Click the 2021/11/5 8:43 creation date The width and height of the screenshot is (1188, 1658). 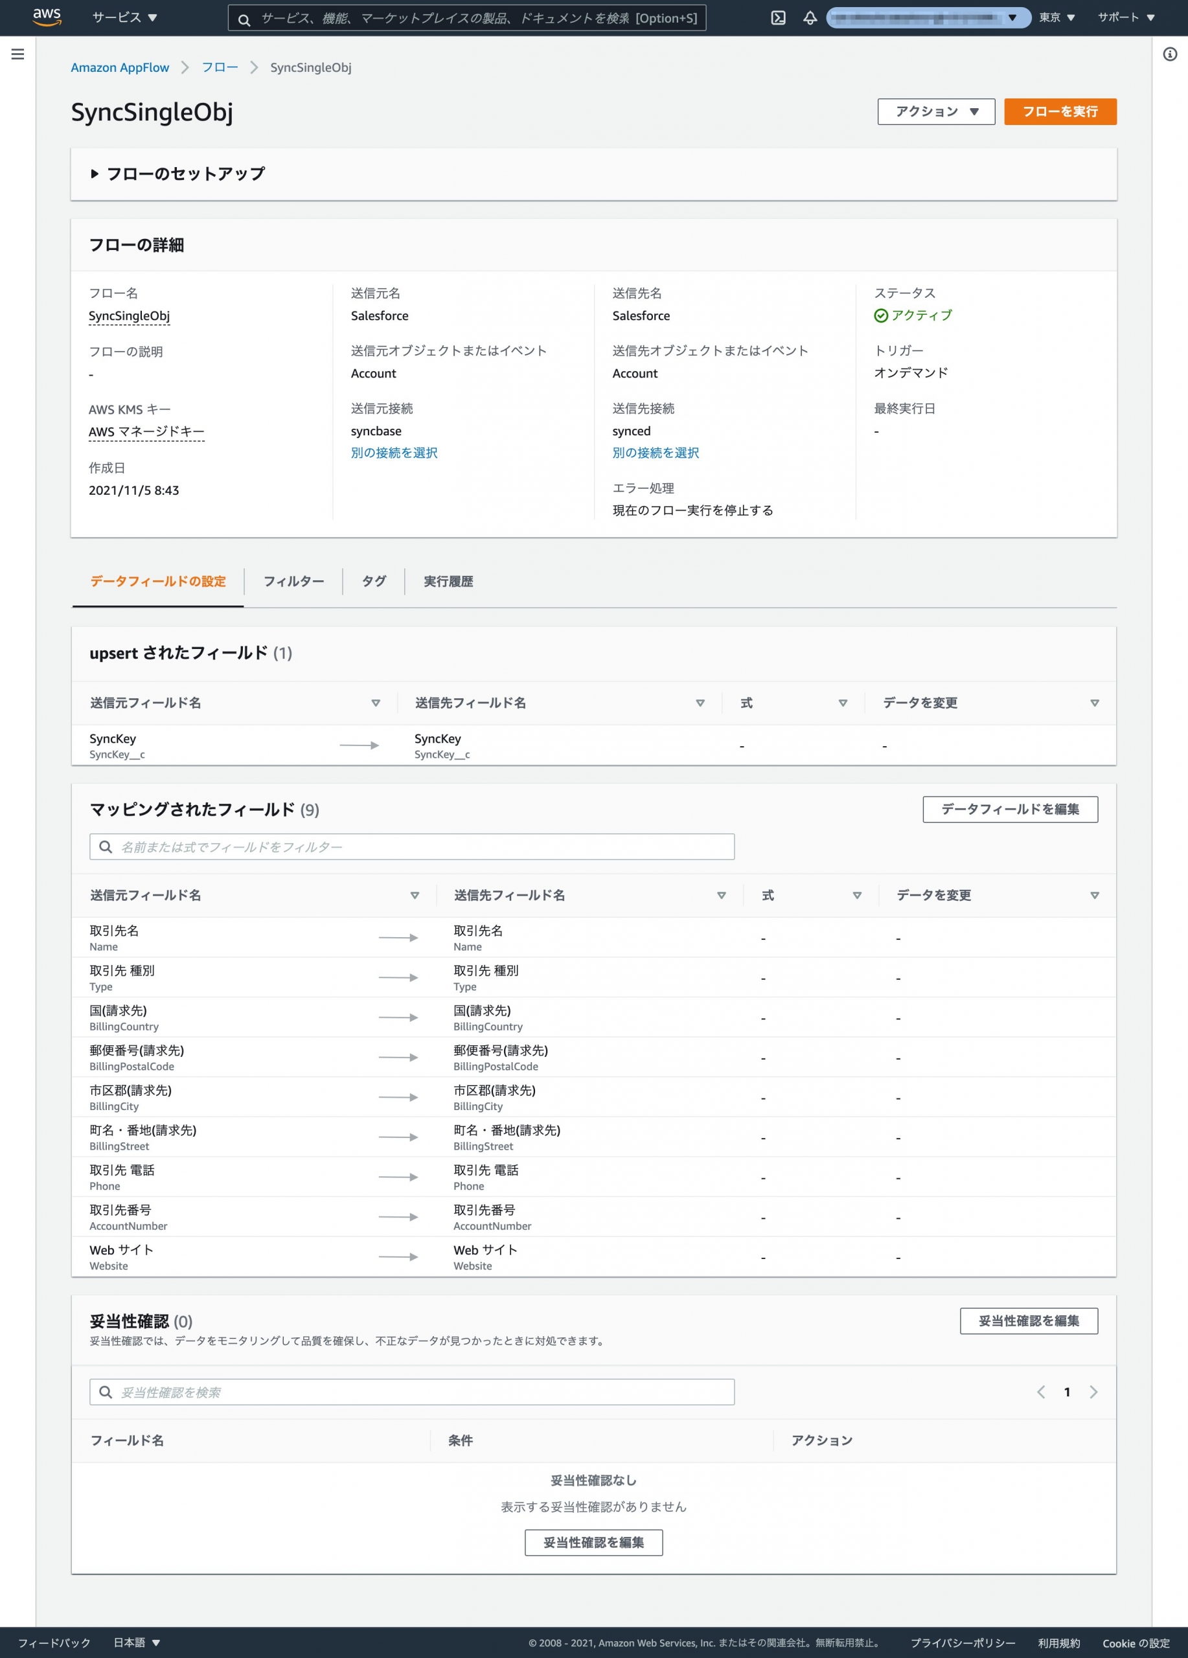[134, 490]
